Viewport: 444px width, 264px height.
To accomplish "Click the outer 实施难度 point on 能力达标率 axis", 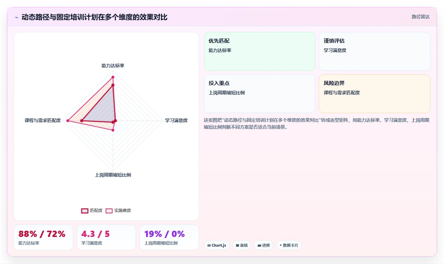I will (x=113, y=77).
